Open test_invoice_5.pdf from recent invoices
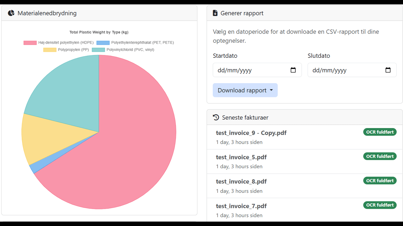The width and height of the screenshot is (403, 226). 241,157
